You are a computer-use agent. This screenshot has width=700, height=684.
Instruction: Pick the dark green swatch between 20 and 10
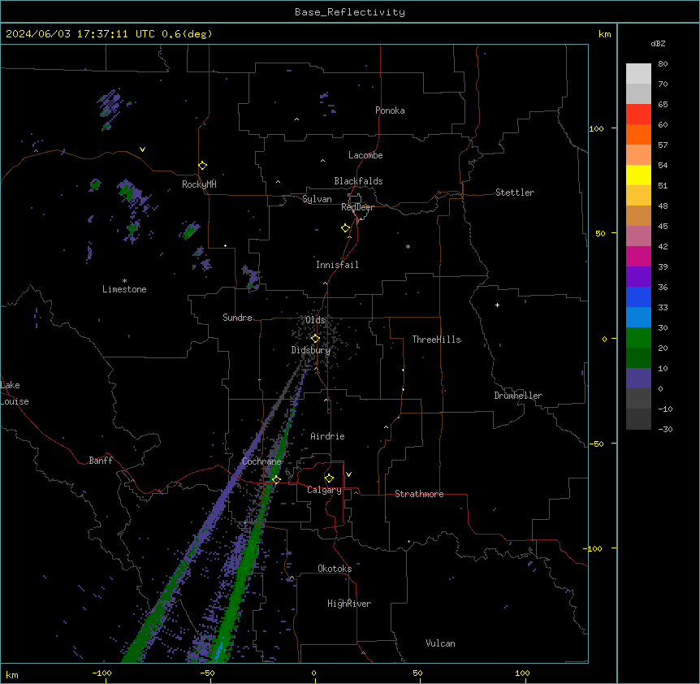click(x=638, y=358)
